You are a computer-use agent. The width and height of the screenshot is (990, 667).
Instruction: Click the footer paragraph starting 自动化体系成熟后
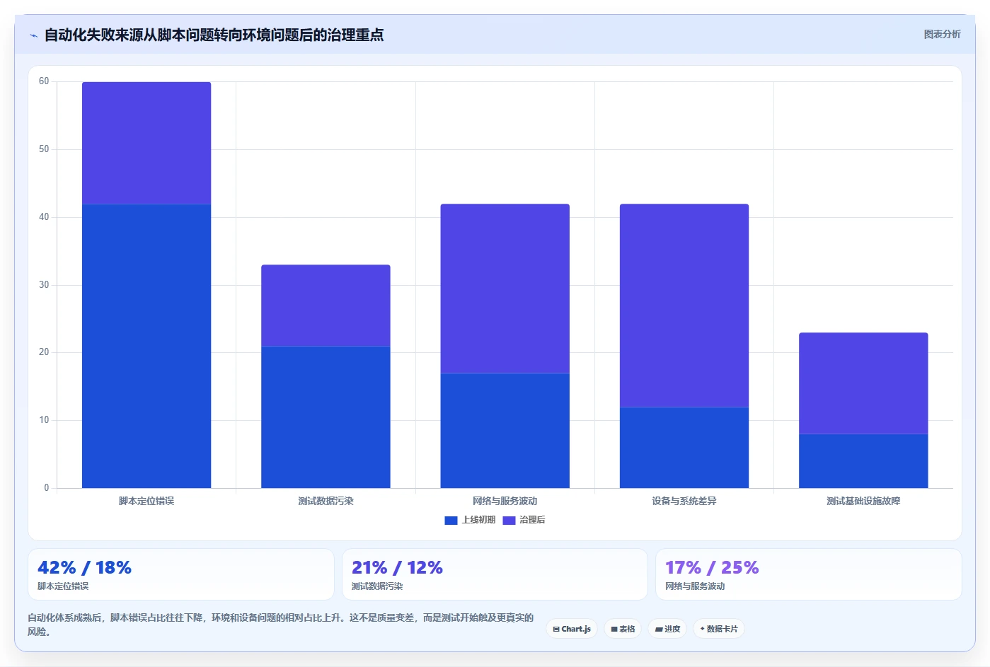(x=281, y=625)
